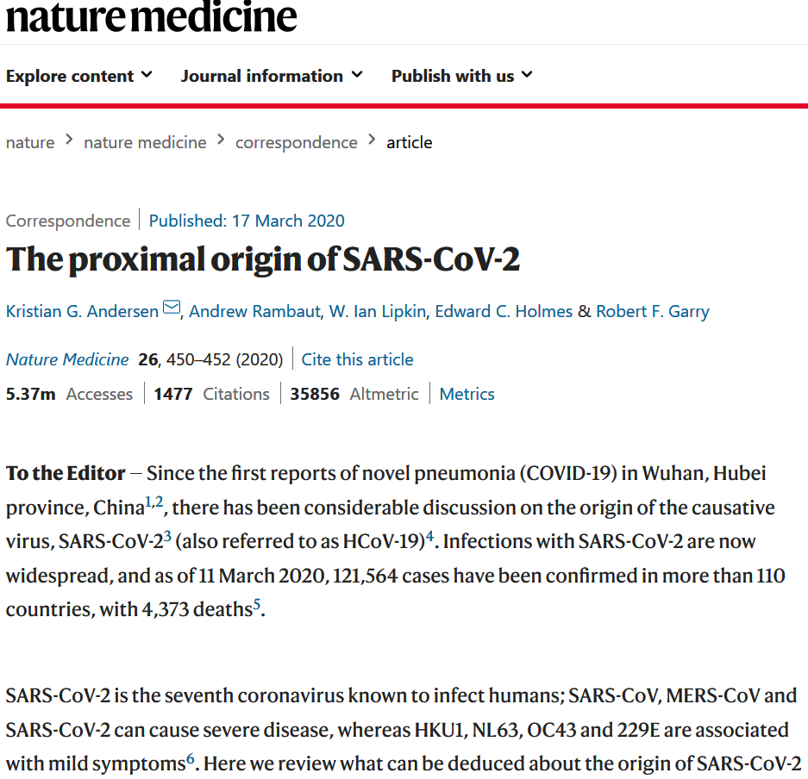Open reference 3 superscript after SARS-CoV-2

pyautogui.click(x=167, y=537)
